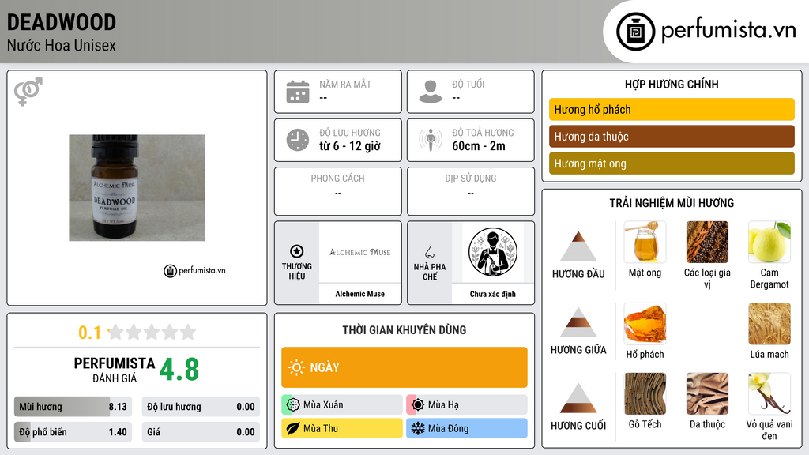This screenshot has height=455, width=809.
Task: Click the Da thuộc leather note image
Action: [x=707, y=393]
